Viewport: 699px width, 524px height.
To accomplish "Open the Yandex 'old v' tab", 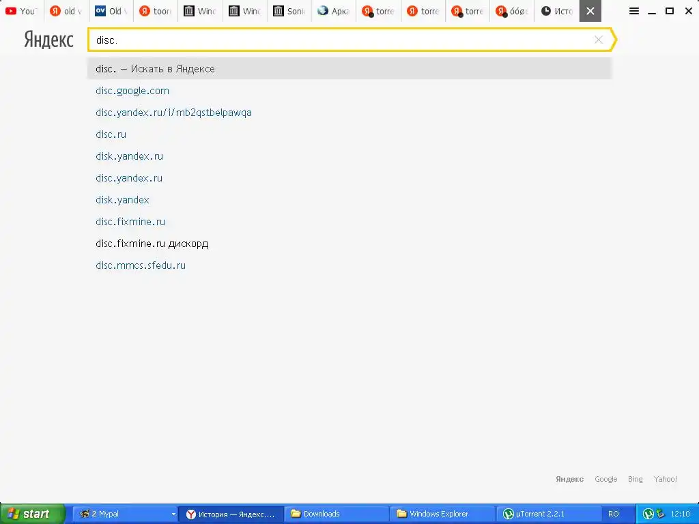I will pyautogui.click(x=66, y=11).
